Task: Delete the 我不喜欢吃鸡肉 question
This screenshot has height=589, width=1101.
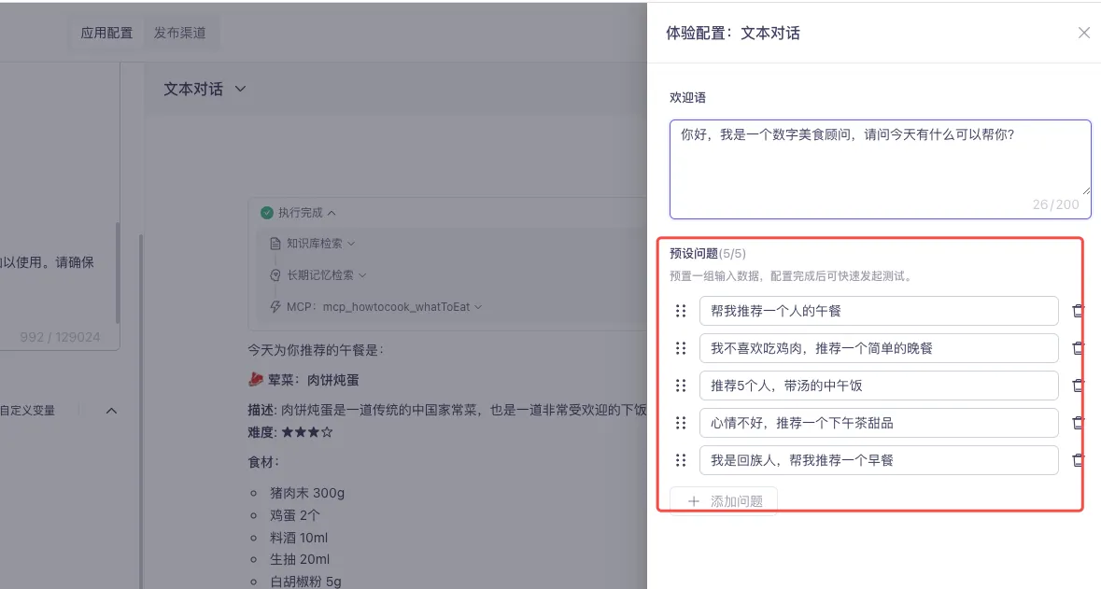Action: click(1077, 348)
